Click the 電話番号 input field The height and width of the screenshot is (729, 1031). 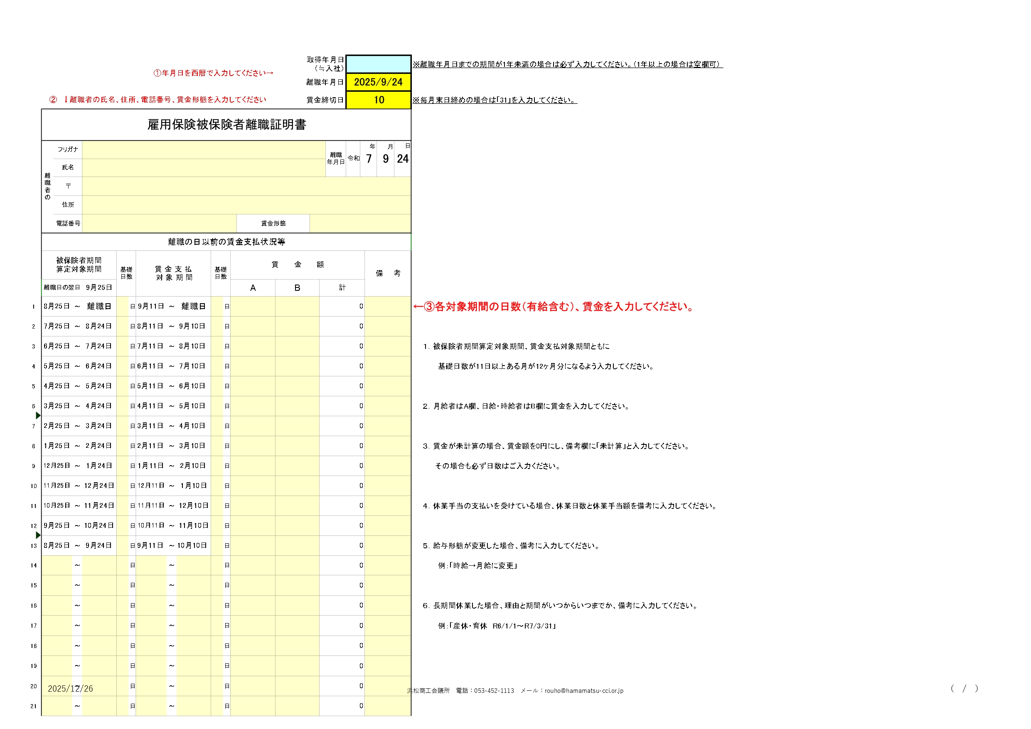(159, 223)
